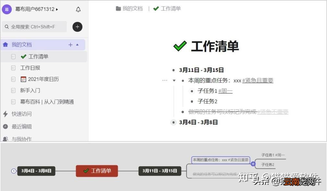Open the 工作日报 document
Image resolution: width=327 pixels, height=191 pixels.
tap(30, 68)
